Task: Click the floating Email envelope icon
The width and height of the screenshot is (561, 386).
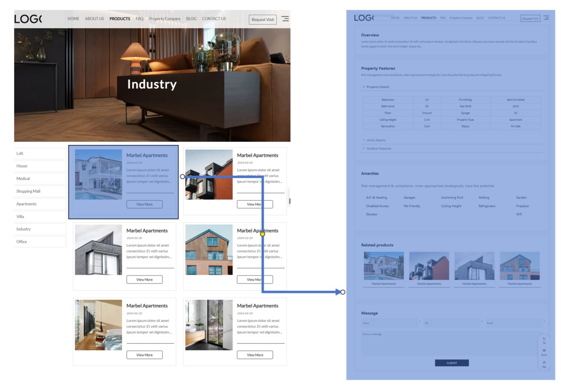Action: tap(544, 352)
